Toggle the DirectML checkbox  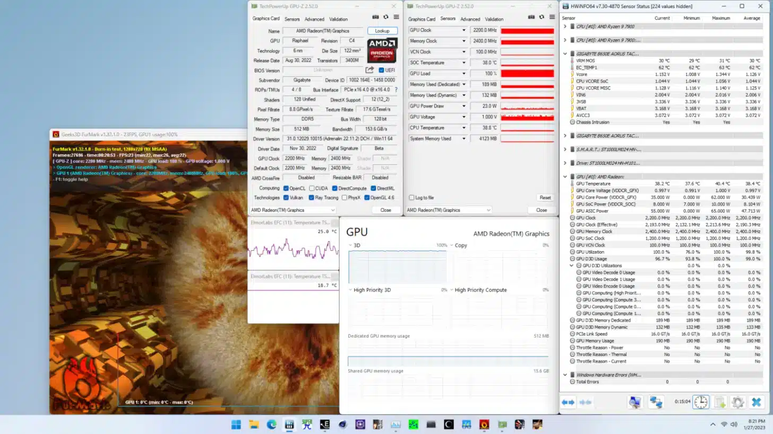pyautogui.click(x=374, y=188)
